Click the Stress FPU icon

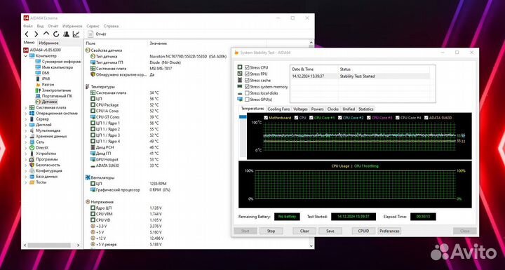coord(240,74)
